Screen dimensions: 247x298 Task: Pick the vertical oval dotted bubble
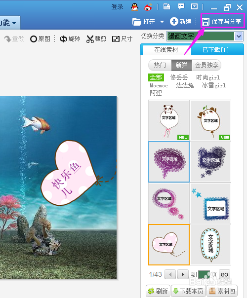[210, 245]
